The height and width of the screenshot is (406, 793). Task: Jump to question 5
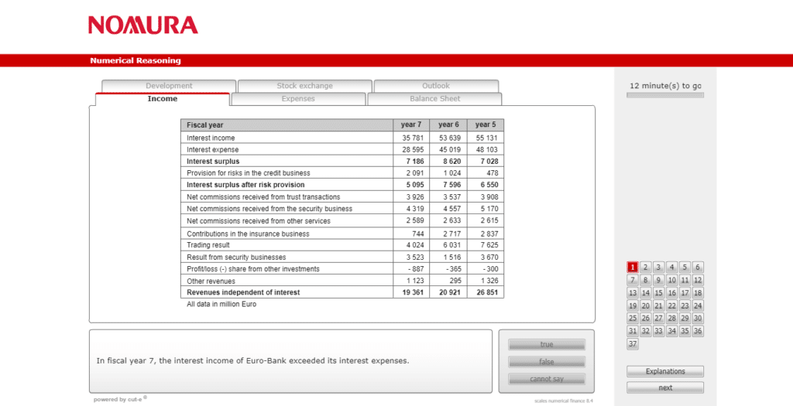pos(685,268)
